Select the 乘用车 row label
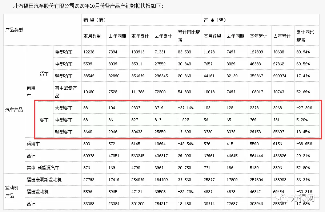325x212 pixels. coord(33,144)
